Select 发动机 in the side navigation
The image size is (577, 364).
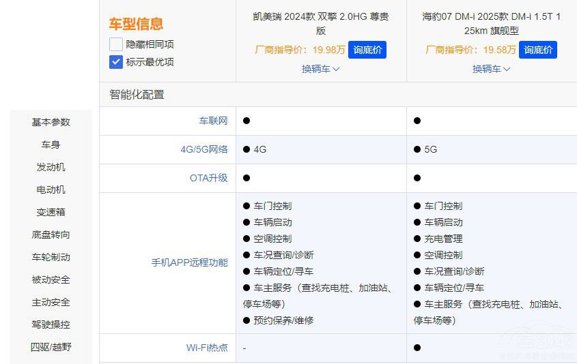(x=51, y=167)
